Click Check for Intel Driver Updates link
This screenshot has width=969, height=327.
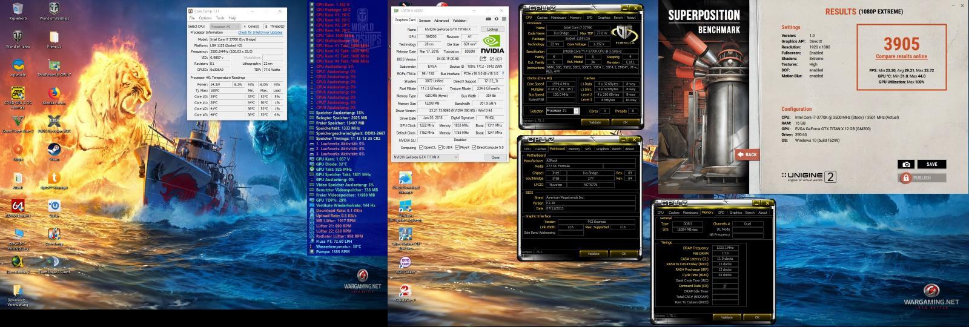pyautogui.click(x=260, y=32)
